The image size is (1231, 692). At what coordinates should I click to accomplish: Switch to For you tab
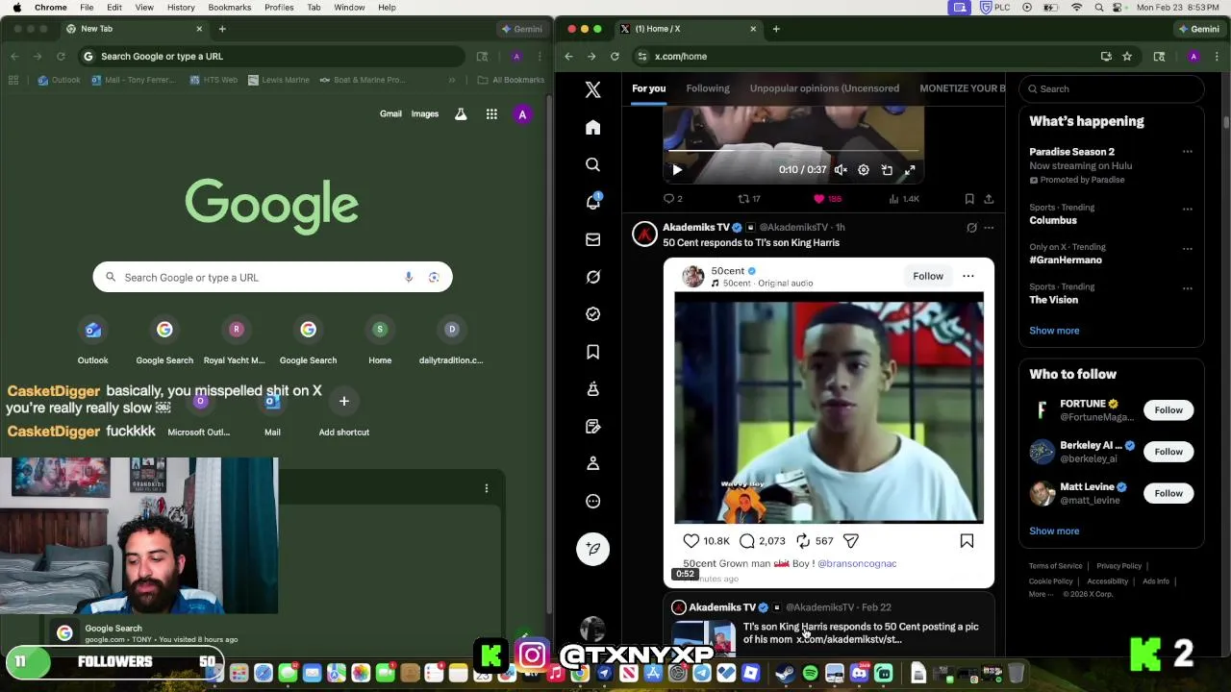click(x=648, y=88)
